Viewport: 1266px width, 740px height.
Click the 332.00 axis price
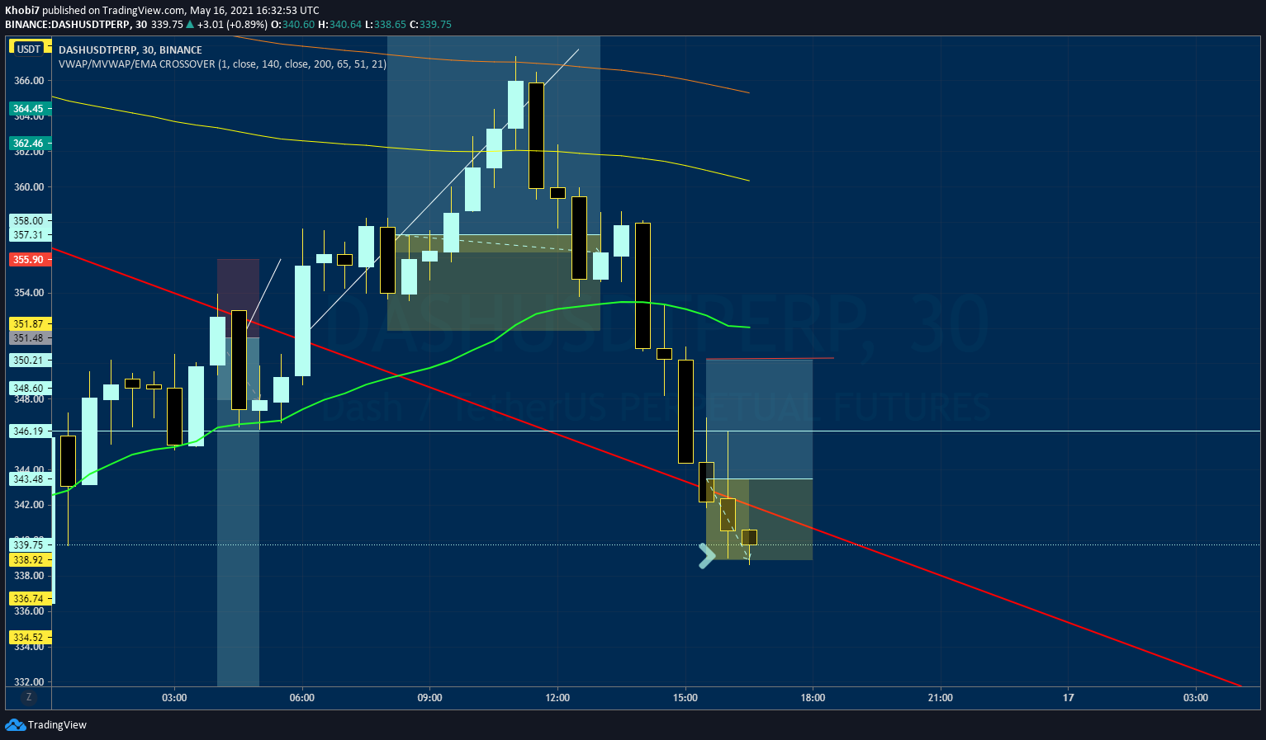click(x=29, y=682)
